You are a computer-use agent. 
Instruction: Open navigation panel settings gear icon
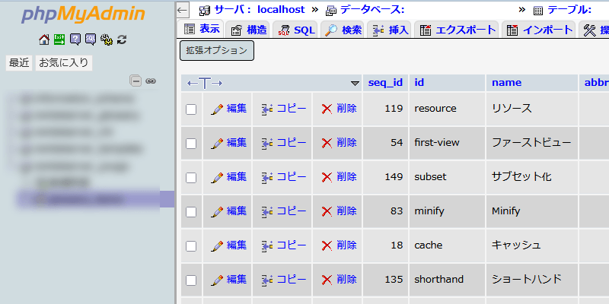click(107, 40)
